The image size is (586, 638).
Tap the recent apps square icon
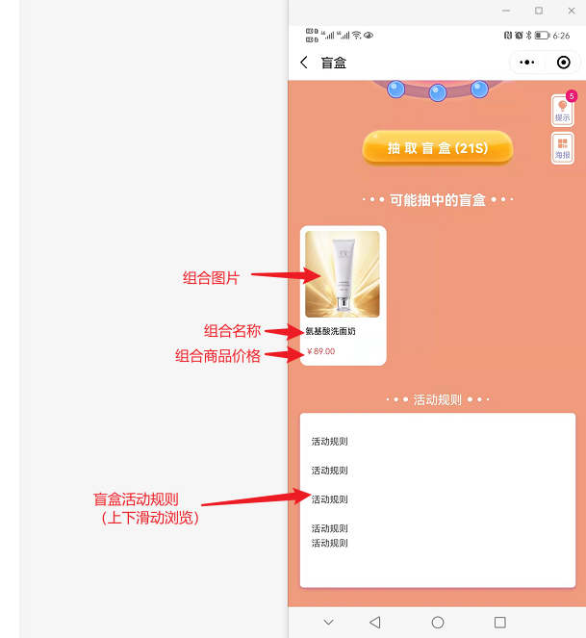coord(500,623)
